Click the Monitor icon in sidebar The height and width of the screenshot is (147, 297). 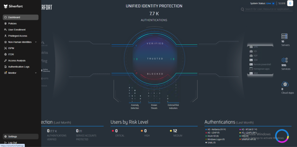[x=6, y=73]
